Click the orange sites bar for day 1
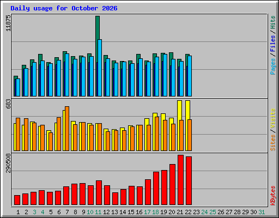This screenshot has height=218, width=279. pyautogui.click(x=18, y=134)
